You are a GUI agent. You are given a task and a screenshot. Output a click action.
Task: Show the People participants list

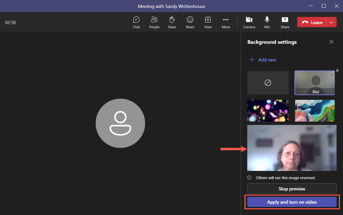click(x=154, y=22)
